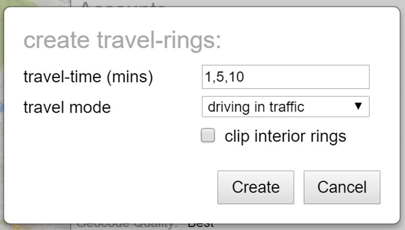Click the "travel mode" label
Viewport: 405px width, 230px height.
(x=67, y=107)
